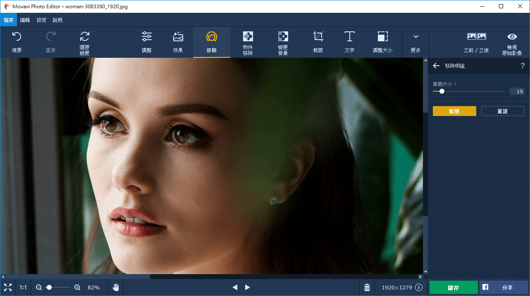Open the 檔案 (File) menu

pos(8,20)
